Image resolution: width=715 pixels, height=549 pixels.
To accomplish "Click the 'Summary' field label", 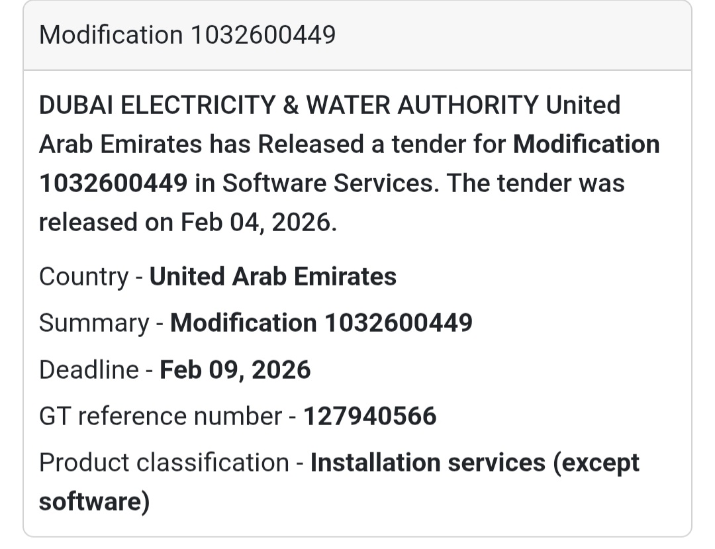I will (94, 323).
